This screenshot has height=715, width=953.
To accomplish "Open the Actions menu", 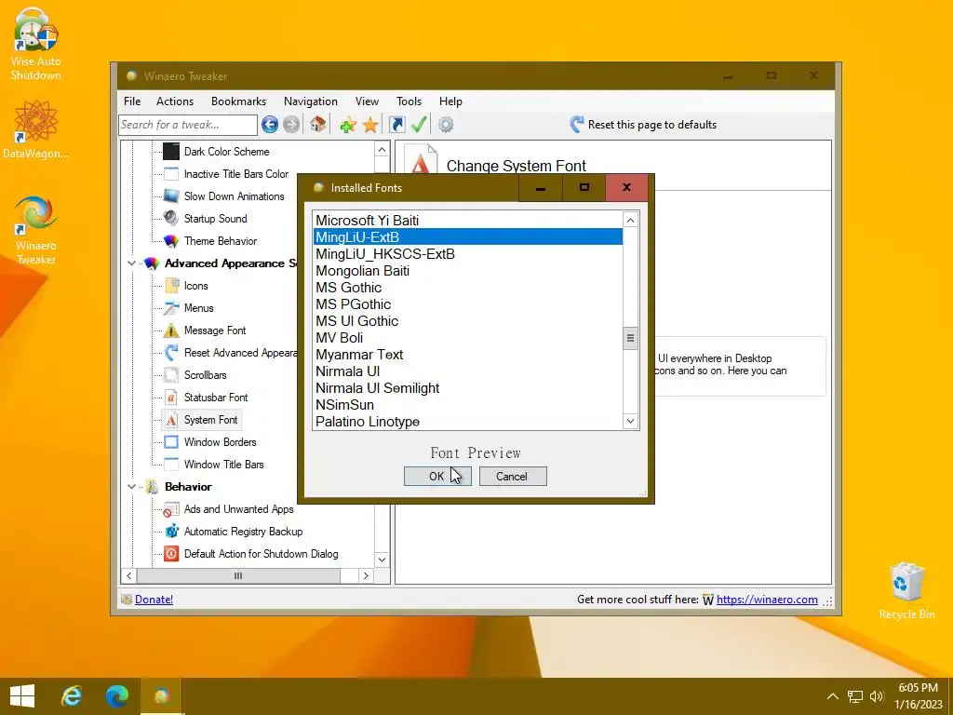I will click(x=175, y=101).
